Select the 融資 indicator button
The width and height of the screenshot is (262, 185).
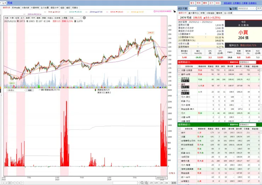[x=28, y=18]
